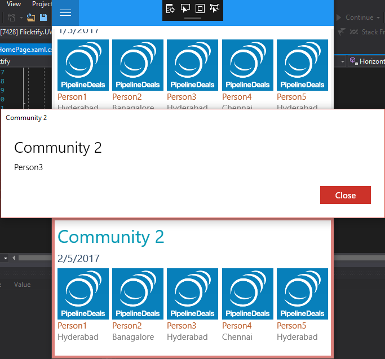Click the scroll left arrow in editor
Screen dimensions: 385x359
pos(14,258)
